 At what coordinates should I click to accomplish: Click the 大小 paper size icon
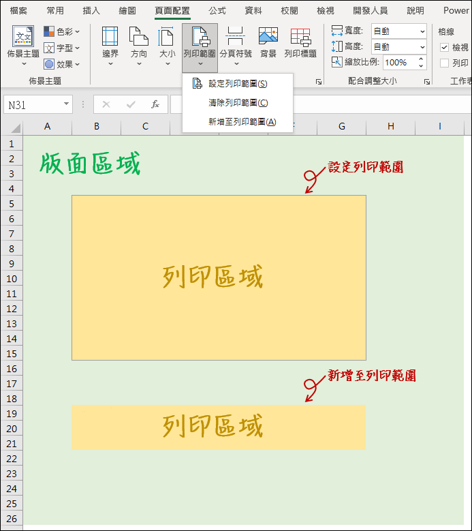pyautogui.click(x=167, y=37)
